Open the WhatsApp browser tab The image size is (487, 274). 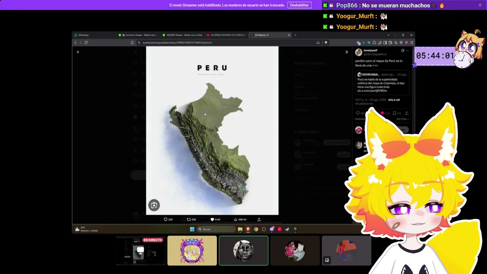click(94, 35)
